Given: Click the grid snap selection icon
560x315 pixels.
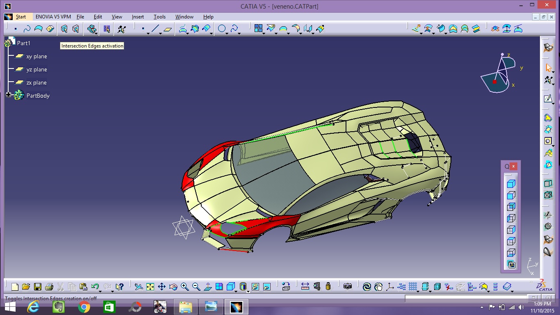Looking at the screenshot, I should (x=107, y=29).
